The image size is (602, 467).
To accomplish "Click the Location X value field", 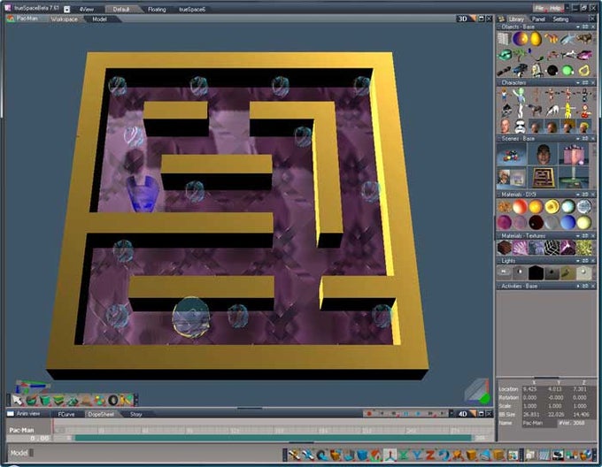I will pos(533,389).
